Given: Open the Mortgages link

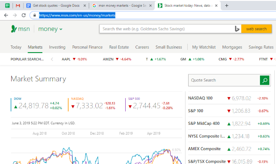Looking at the screenshot, I should tap(232, 47).
